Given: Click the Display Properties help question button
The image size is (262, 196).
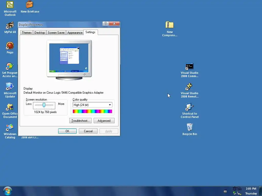Looking at the screenshot, I should [x=106, y=23].
